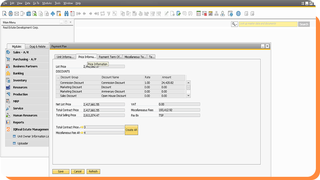Click the Filter Table funnel icon

108,14
